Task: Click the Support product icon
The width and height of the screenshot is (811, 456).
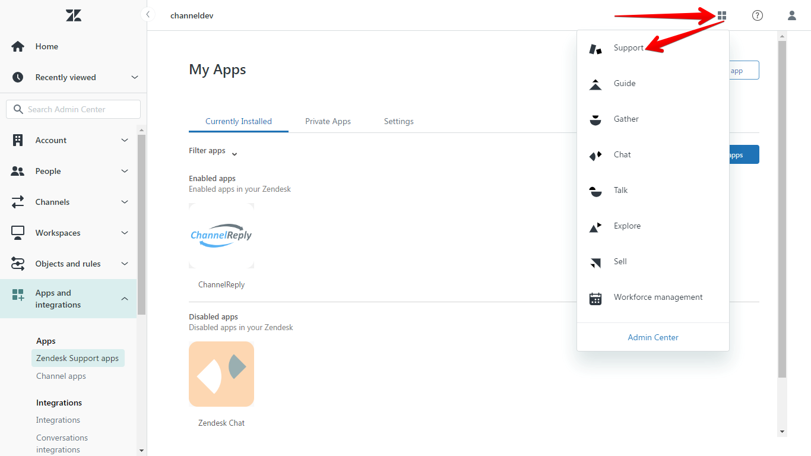Action: point(595,49)
